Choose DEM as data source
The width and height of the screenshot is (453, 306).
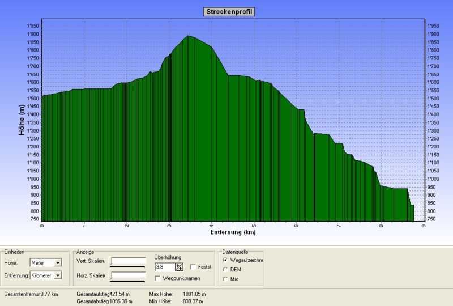point(226,269)
